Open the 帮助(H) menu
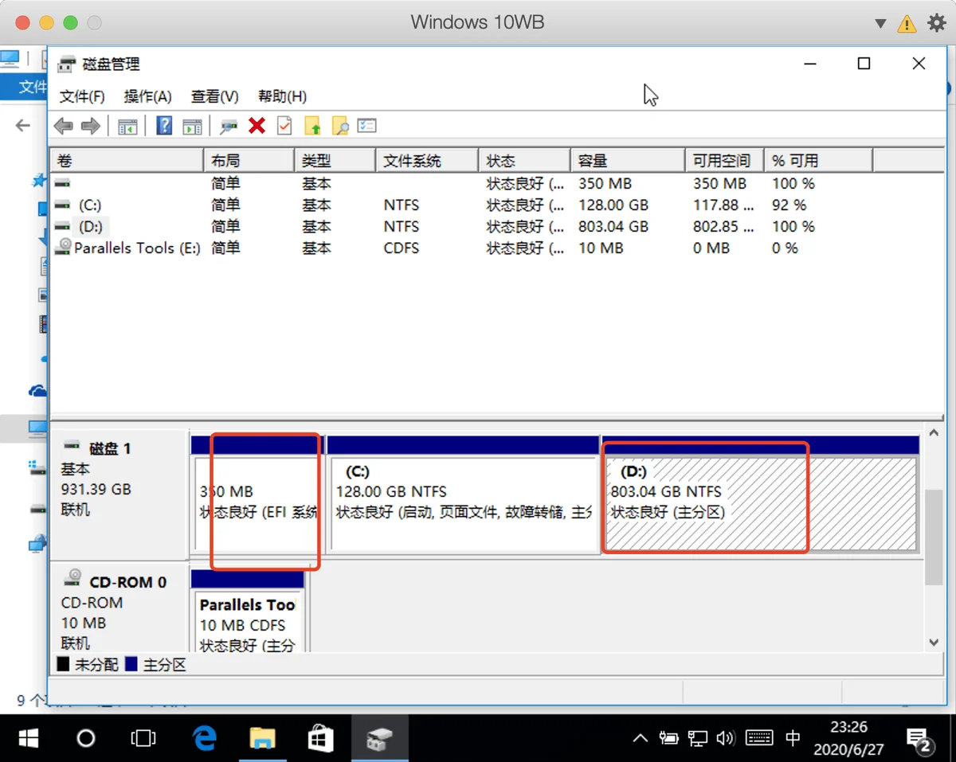The image size is (956, 762). (282, 96)
